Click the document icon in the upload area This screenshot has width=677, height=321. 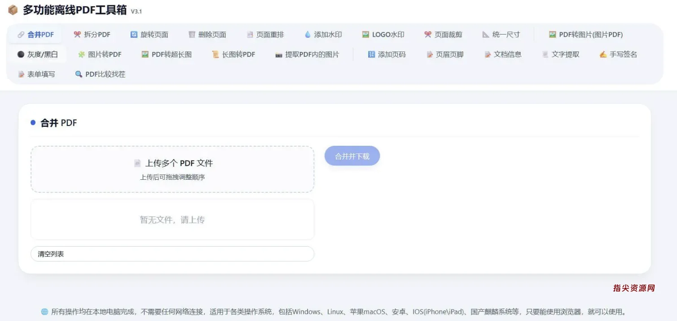tap(137, 164)
